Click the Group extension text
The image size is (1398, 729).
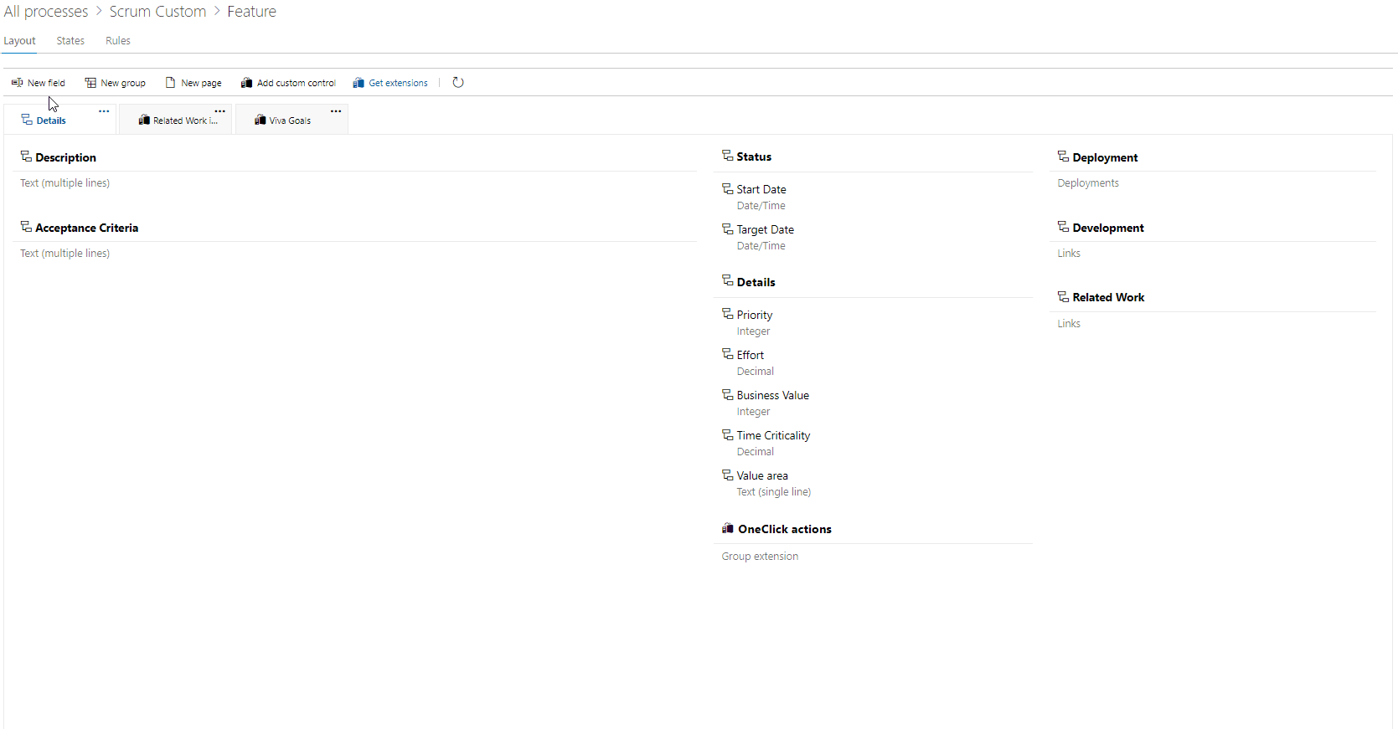point(760,556)
